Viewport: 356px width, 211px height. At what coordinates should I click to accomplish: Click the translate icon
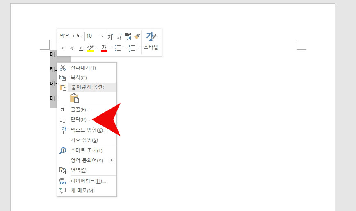click(63, 170)
